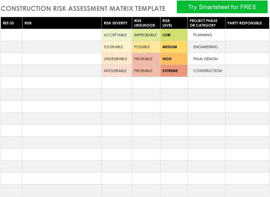Click the empty PARTY RESPONSIBLE cell in PLANNING row
Viewport: 270px width, 197px height.
coord(247,35)
